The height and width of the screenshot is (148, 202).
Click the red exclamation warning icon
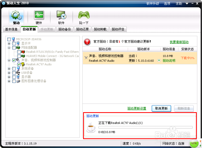pyautogui.click(x=87, y=42)
